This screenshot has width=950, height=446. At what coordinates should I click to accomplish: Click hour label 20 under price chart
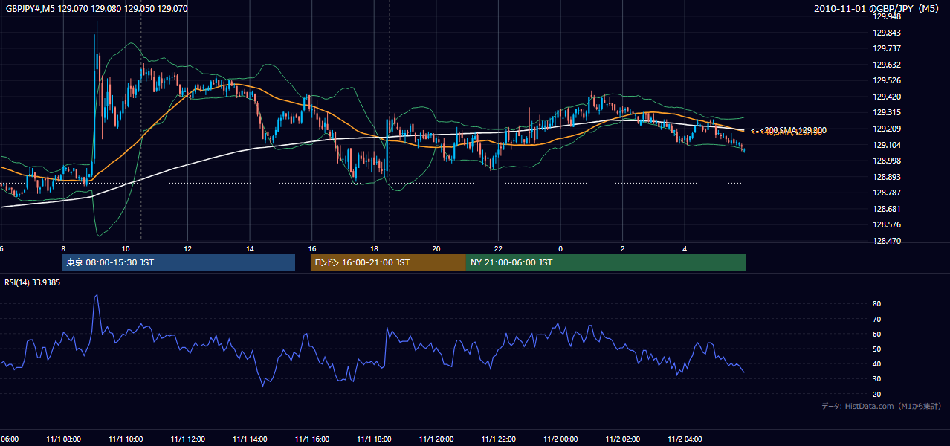(x=436, y=248)
